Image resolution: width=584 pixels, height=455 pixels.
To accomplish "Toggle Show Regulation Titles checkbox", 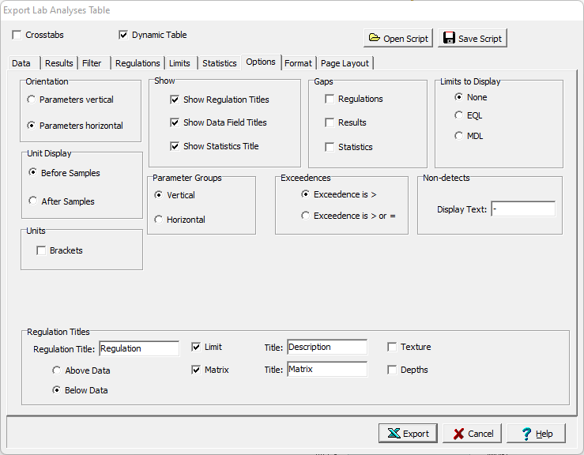I will click(175, 100).
